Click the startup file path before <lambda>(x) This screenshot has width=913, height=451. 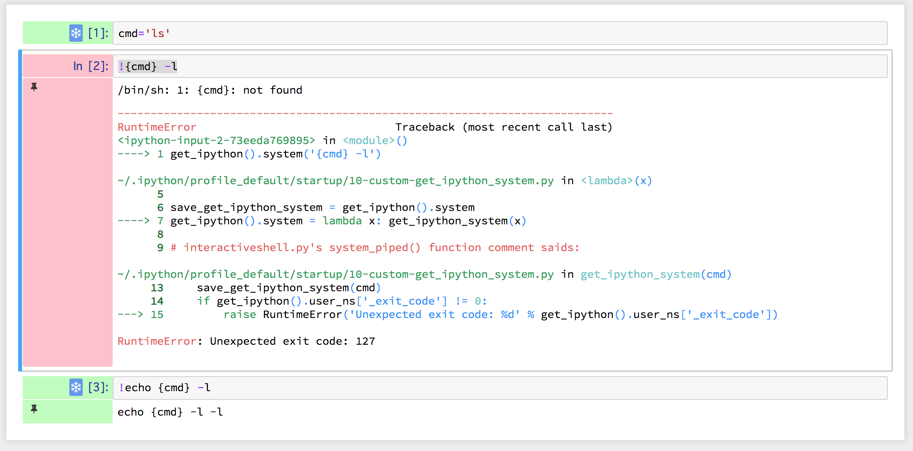tap(336, 181)
